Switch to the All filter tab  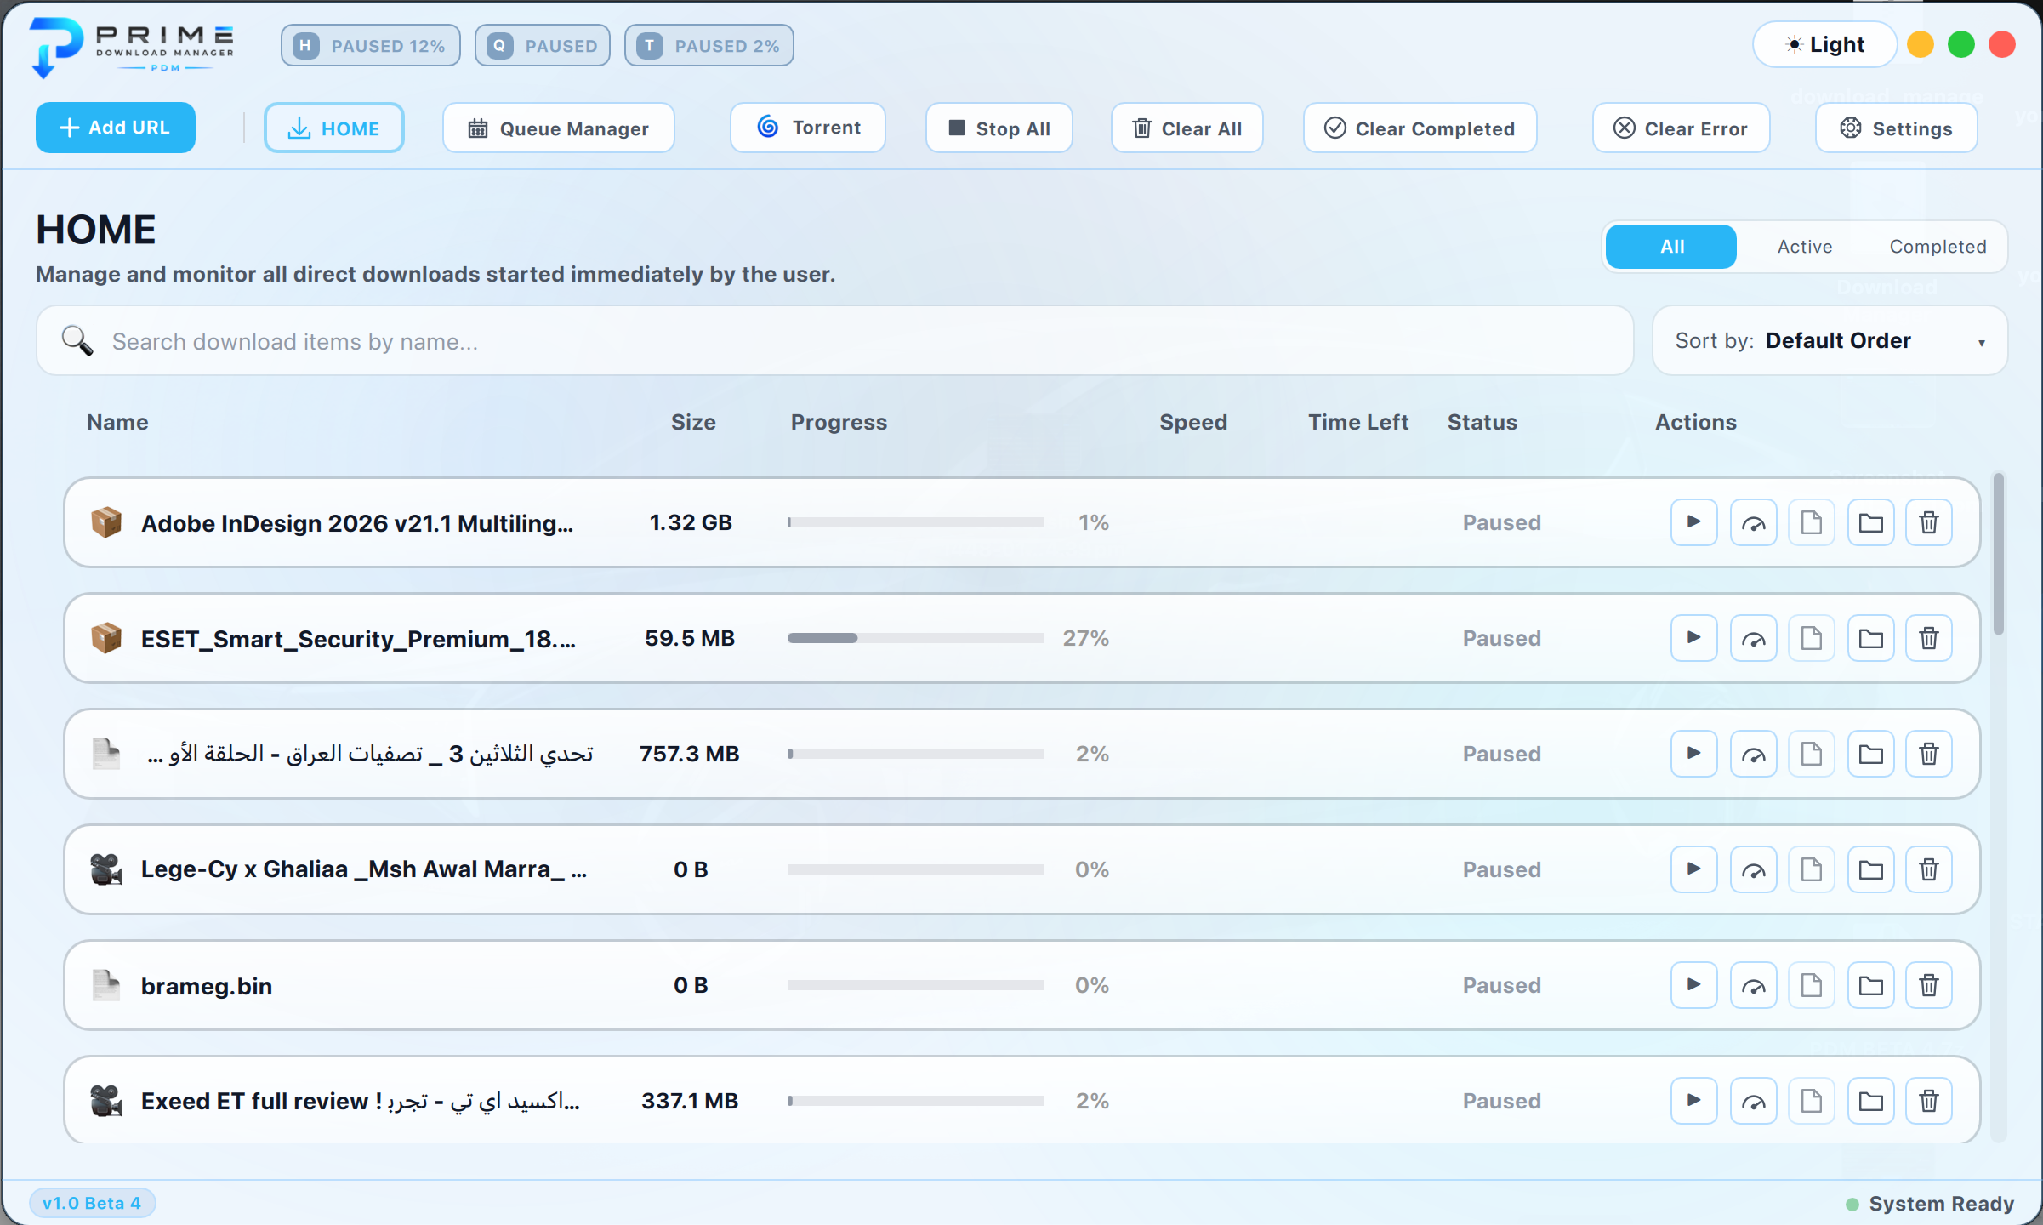[1671, 247]
